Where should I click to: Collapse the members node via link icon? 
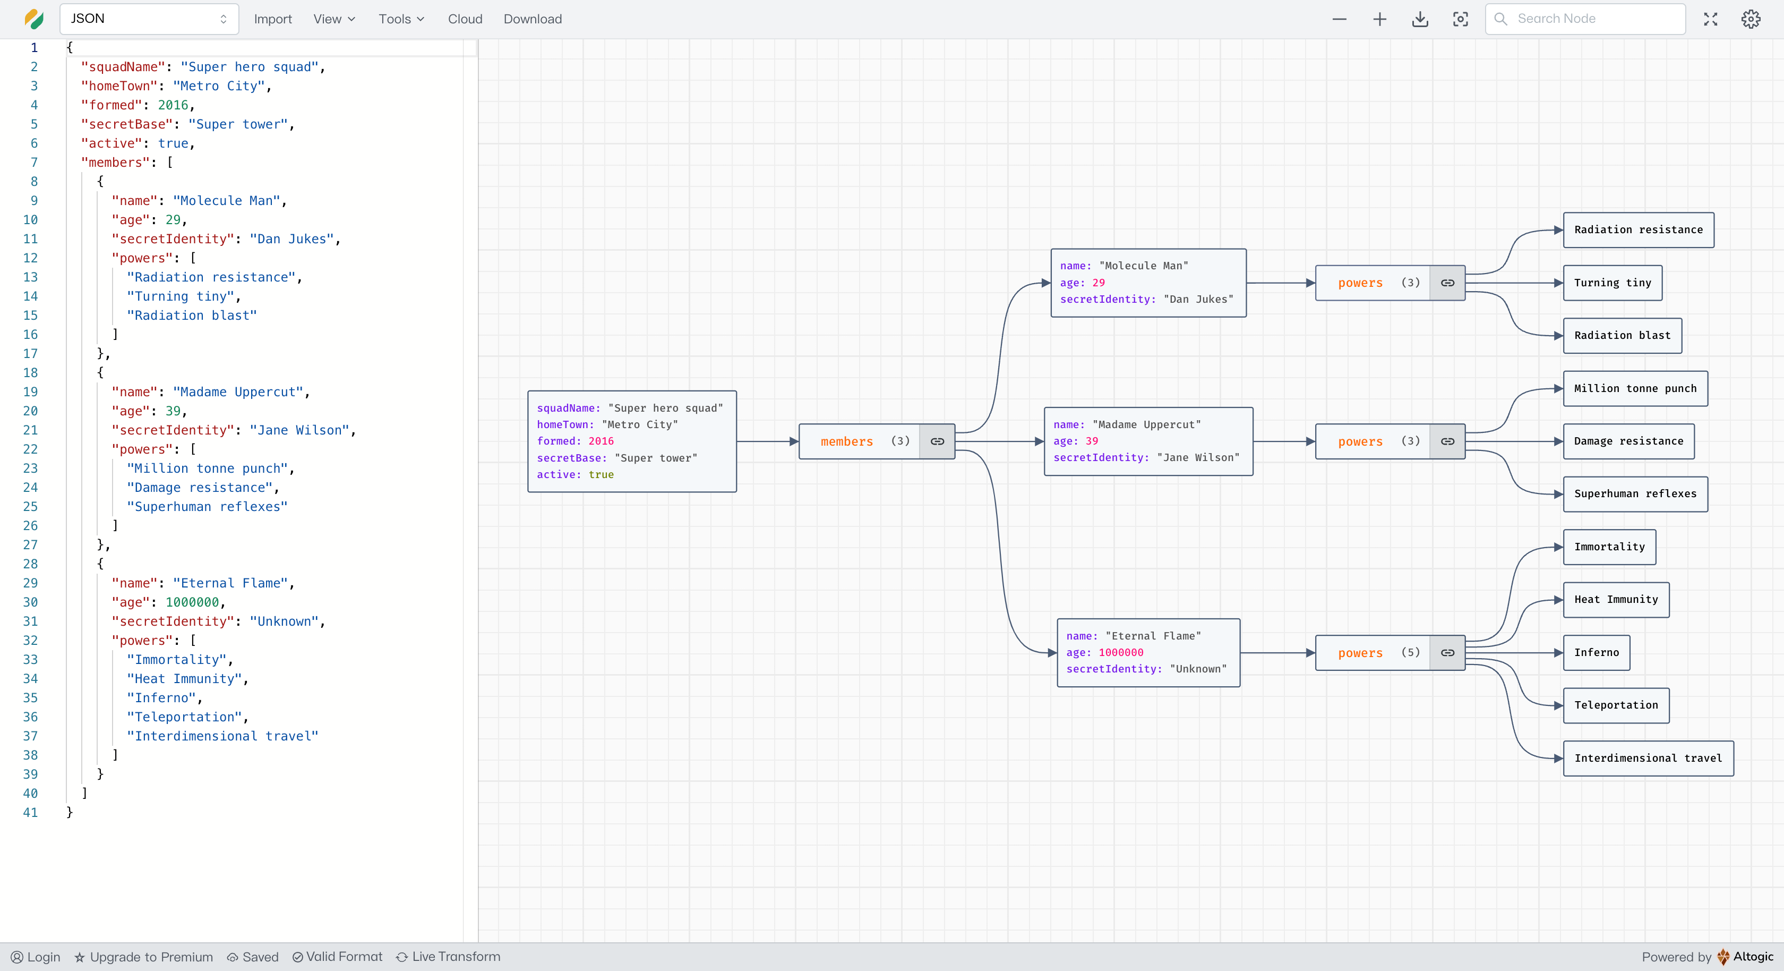tap(937, 441)
